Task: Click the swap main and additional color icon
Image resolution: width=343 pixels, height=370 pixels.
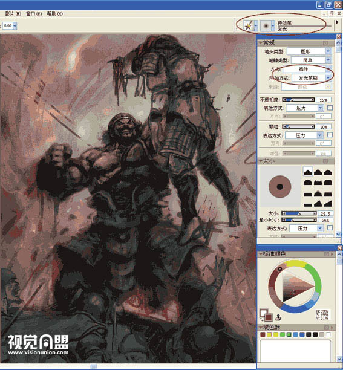Action: coord(261,319)
